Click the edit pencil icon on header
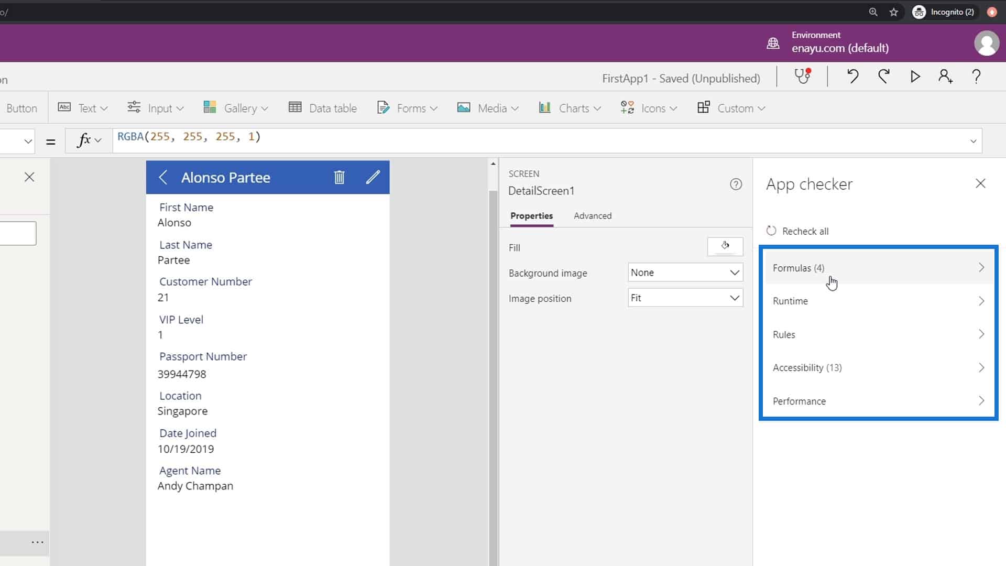 pyautogui.click(x=373, y=178)
